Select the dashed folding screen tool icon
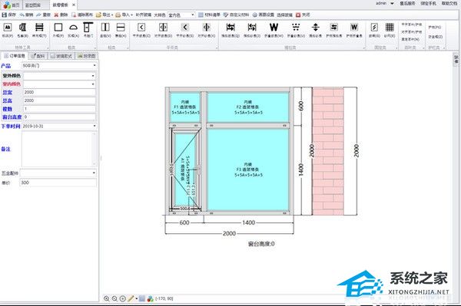Screen dimensions: 461x306 pos(296,30)
